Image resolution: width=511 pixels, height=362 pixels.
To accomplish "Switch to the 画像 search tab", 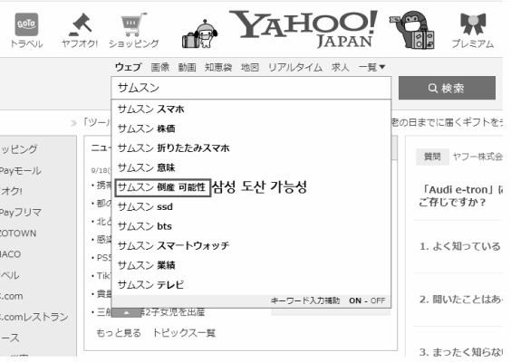I will pos(160,67).
